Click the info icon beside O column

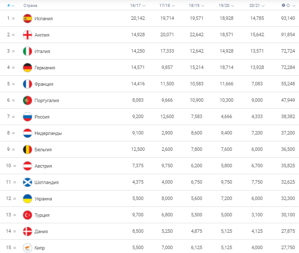[x=284, y=5]
